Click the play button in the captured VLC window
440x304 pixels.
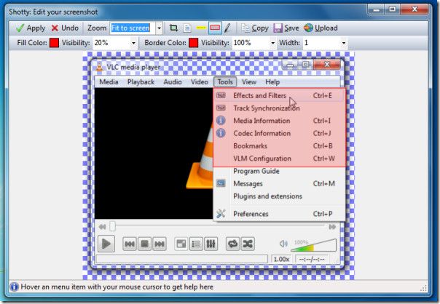[x=106, y=244]
